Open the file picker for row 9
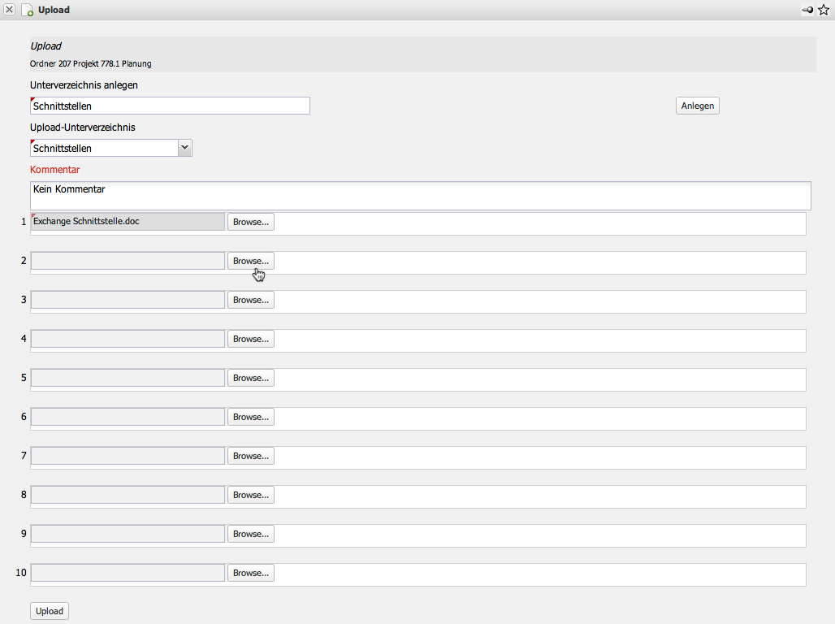The height and width of the screenshot is (624, 835). 250,534
